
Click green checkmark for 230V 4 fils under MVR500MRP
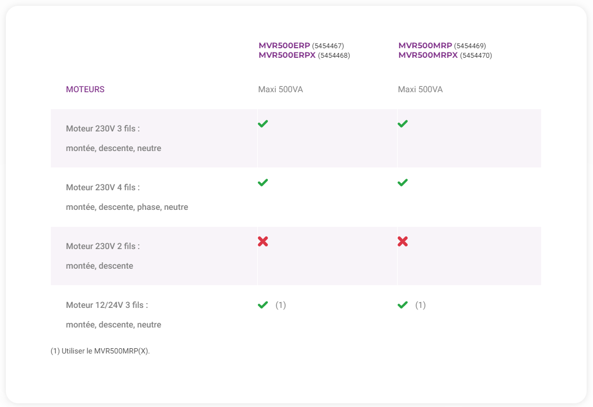pyautogui.click(x=402, y=182)
